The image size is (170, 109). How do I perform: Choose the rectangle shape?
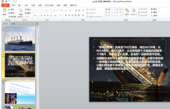click(x=117, y=9)
